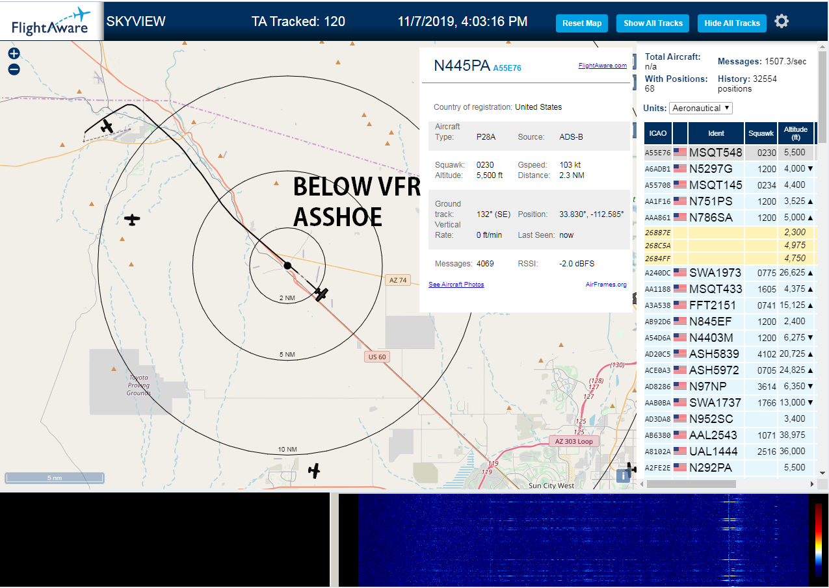Screen dimensions: 829x588
Task: Click the A55E76 hex code link
Action: (x=507, y=68)
